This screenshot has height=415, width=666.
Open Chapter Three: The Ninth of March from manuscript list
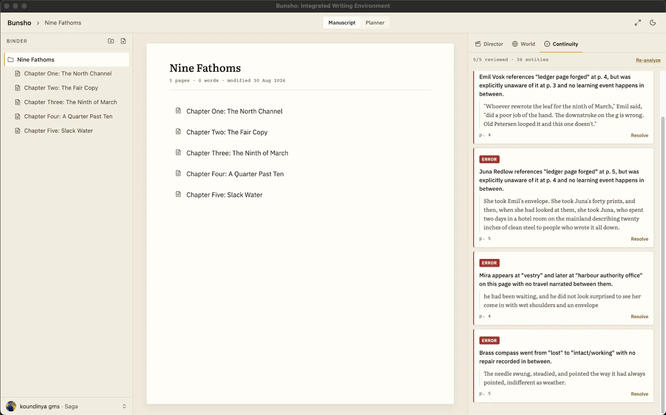click(x=237, y=153)
